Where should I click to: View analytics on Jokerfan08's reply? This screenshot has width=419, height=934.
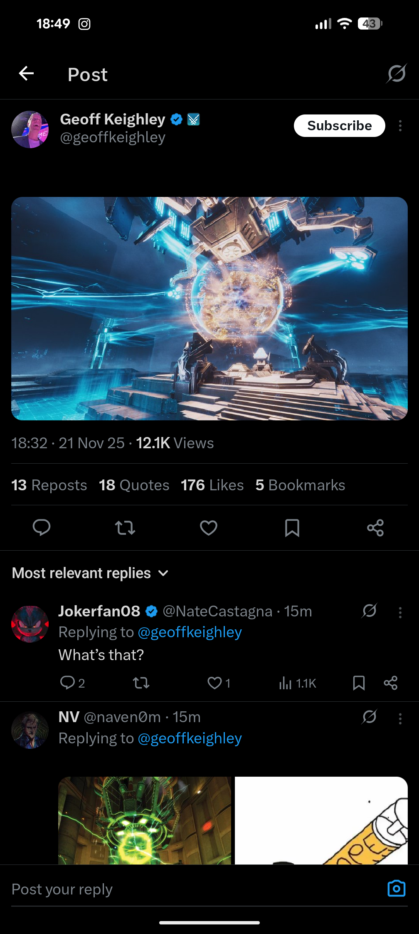[x=298, y=683]
